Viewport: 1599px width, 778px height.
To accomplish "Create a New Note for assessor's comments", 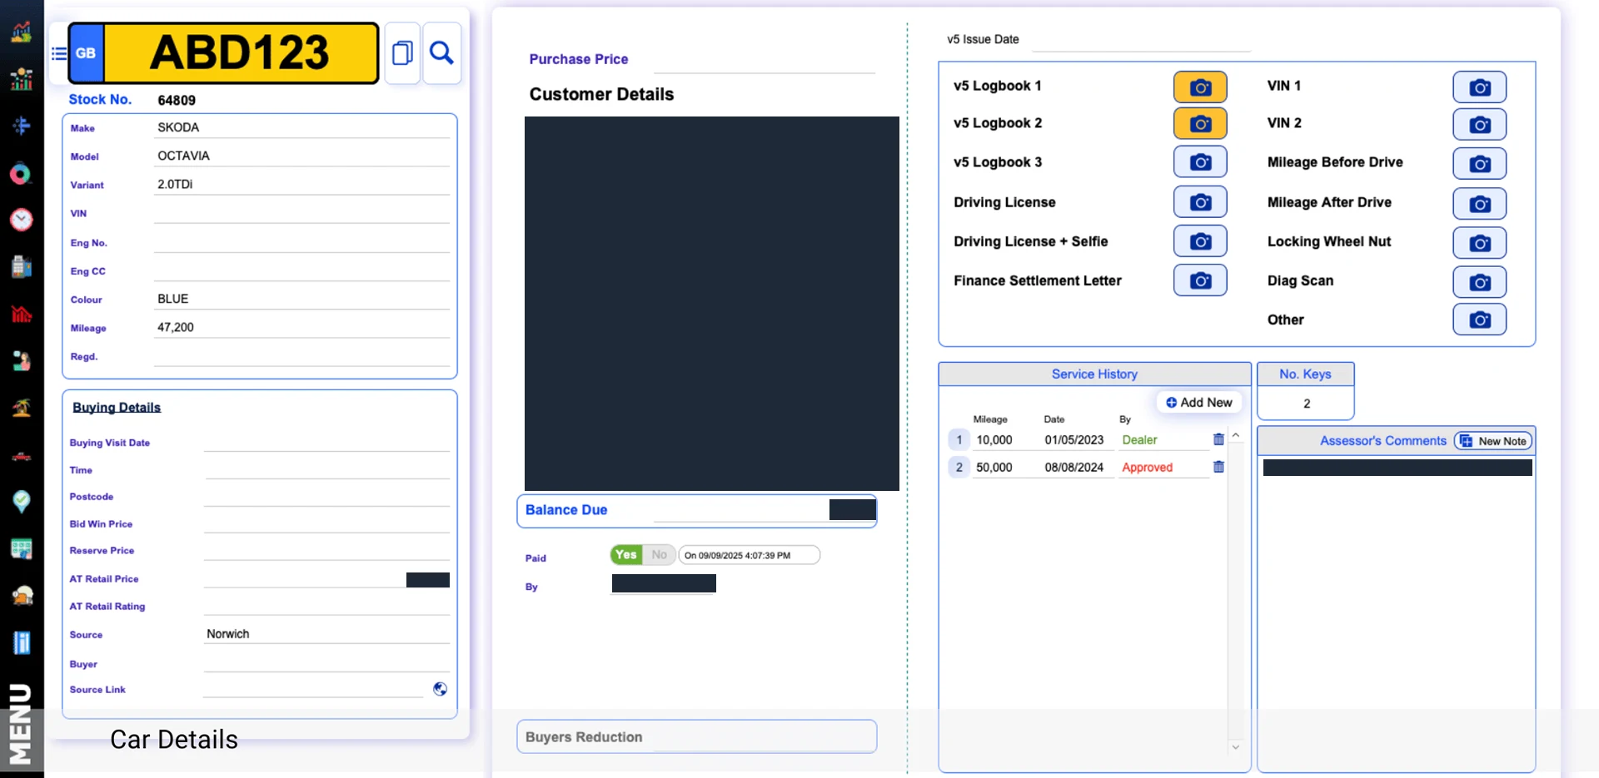I will [1493, 441].
